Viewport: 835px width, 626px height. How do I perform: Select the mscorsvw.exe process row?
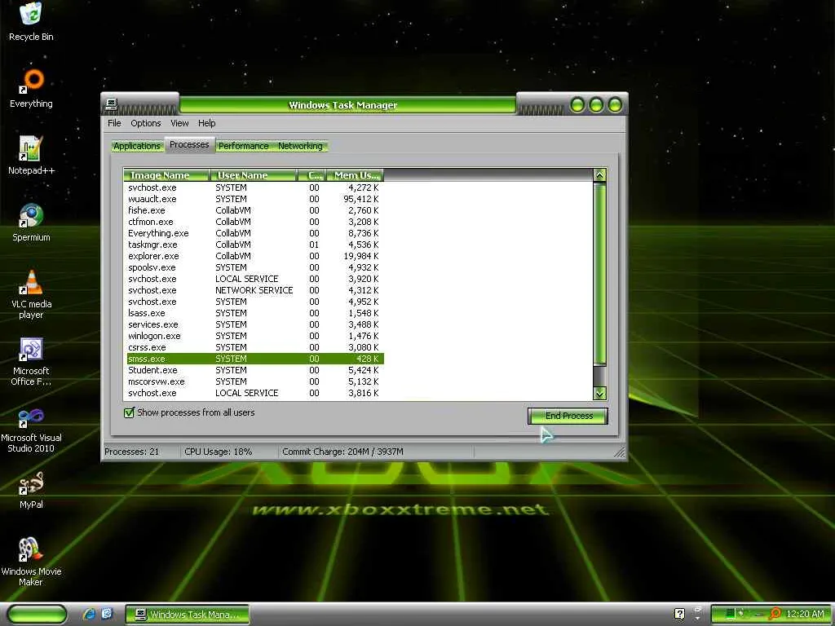point(254,381)
